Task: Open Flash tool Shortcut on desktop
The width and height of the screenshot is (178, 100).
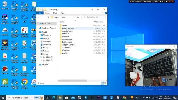Action: click(24, 32)
